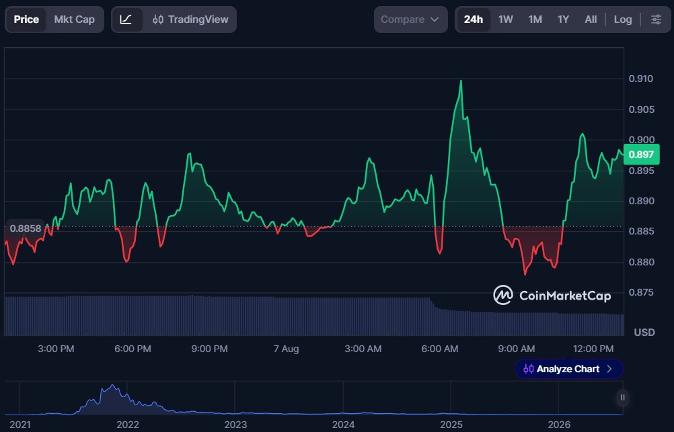674x432 pixels.
Task: Click 0.910 axis label
Action: click(x=640, y=79)
